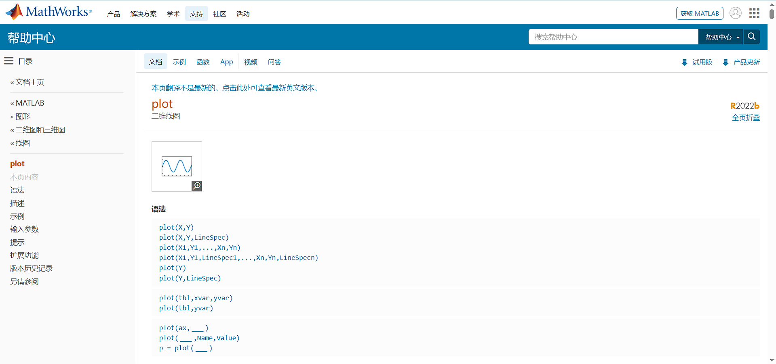The width and height of the screenshot is (776, 364).
Task: Jump to 提示 section in sidebar
Action: pyautogui.click(x=17, y=242)
